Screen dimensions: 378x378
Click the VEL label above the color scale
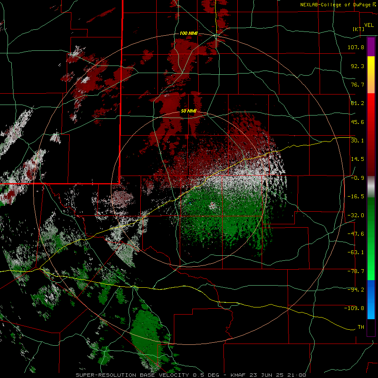[x=369, y=25]
